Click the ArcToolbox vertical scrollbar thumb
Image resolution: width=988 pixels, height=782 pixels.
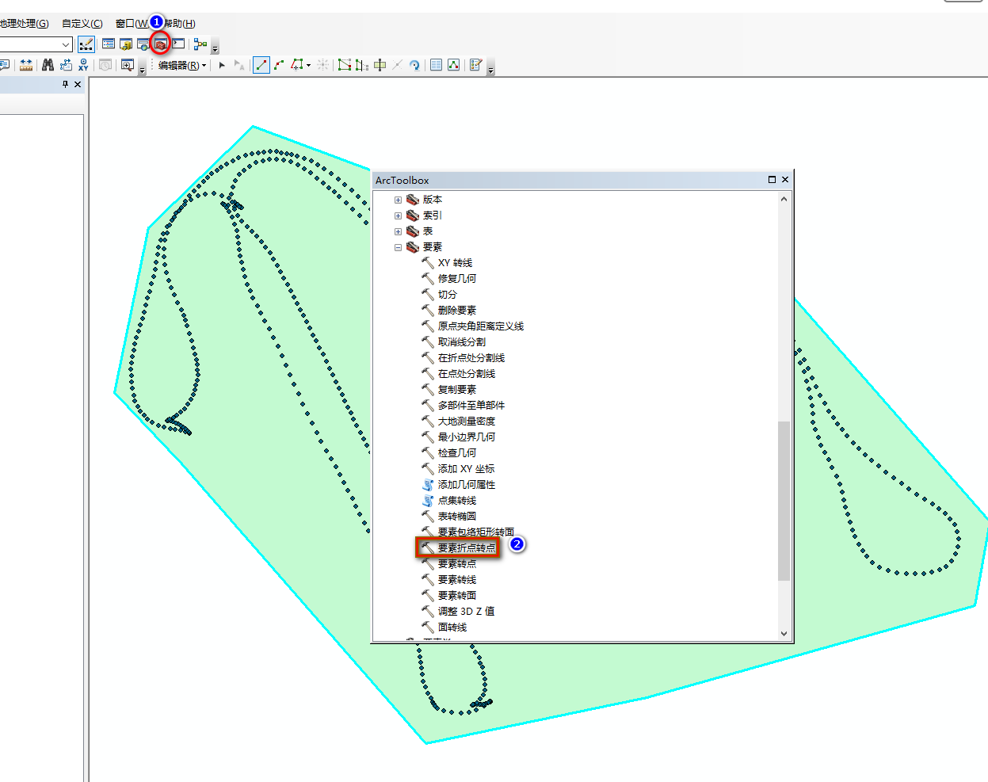(784, 501)
